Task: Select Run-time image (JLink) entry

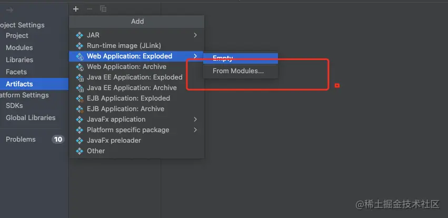Action: (x=124, y=46)
